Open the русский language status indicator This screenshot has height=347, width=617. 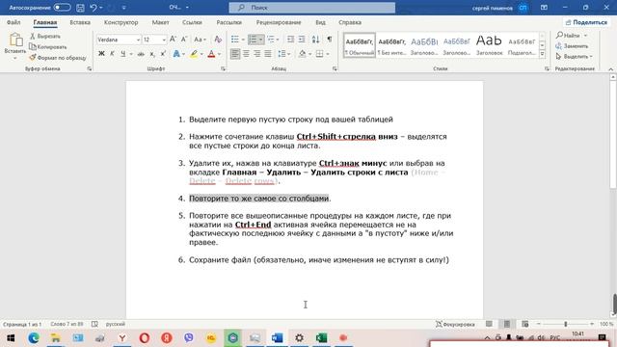(x=116, y=324)
